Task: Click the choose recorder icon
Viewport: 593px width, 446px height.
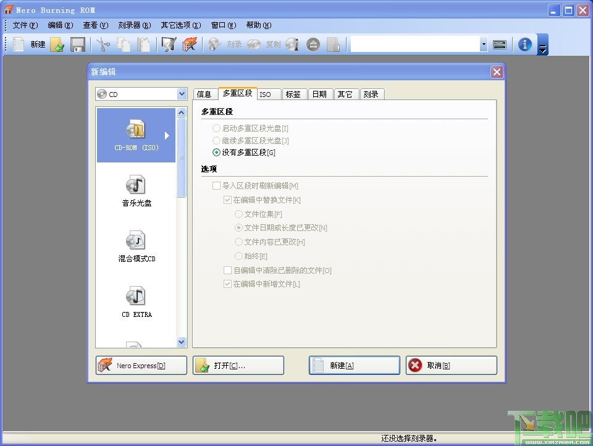Action: click(500, 44)
